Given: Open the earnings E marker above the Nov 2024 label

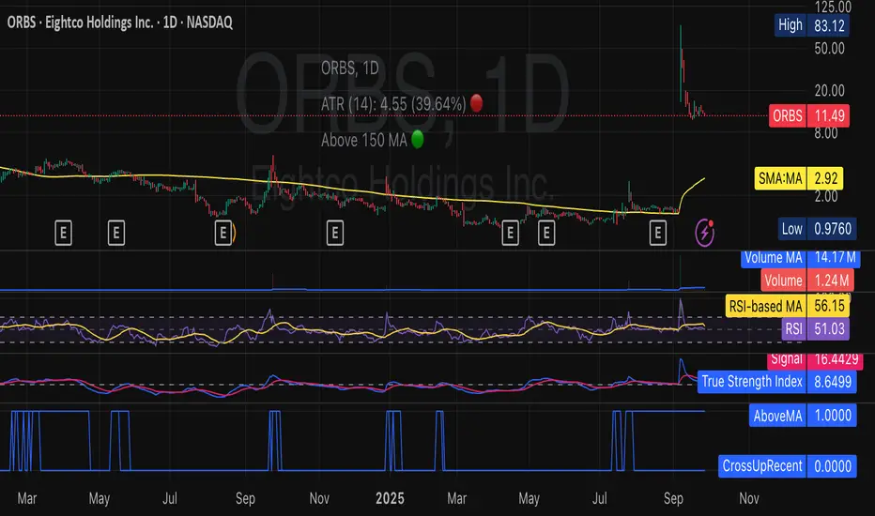Looking at the screenshot, I should (335, 234).
